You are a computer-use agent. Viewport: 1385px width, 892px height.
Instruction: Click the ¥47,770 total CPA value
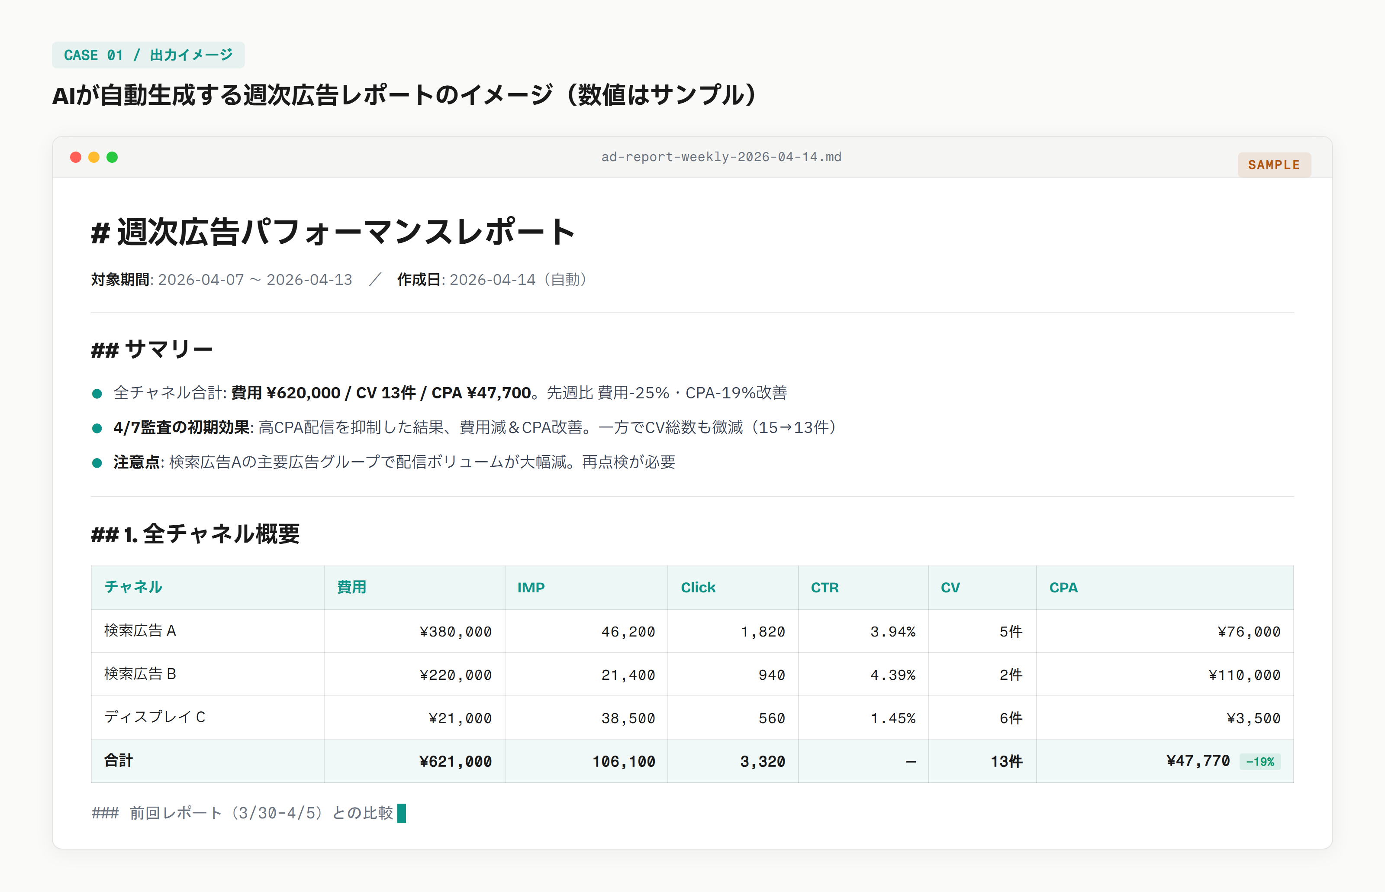click(x=1198, y=761)
